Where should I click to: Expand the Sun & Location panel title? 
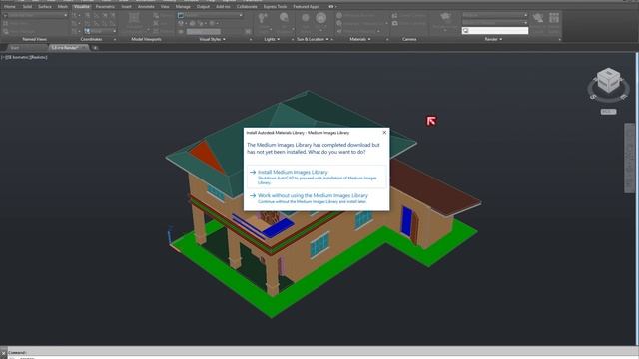(x=313, y=39)
